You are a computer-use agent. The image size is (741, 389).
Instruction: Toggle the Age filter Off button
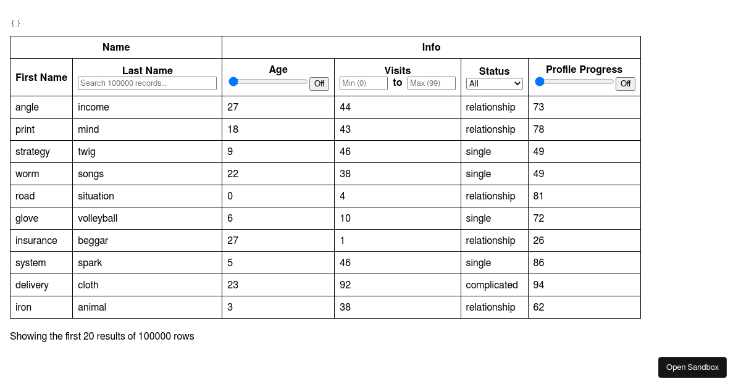tap(319, 83)
